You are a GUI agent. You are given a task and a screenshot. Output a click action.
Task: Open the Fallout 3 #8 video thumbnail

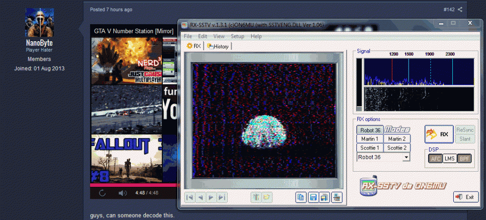(127, 159)
